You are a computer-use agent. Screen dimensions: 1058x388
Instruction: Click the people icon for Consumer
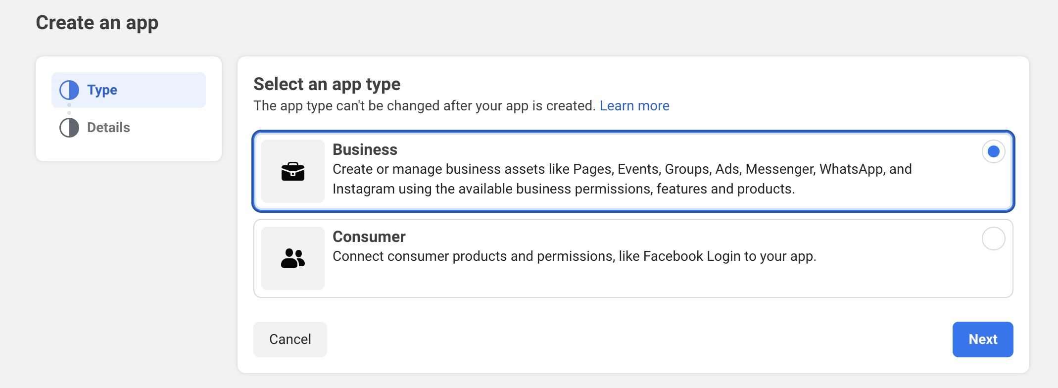pos(293,258)
